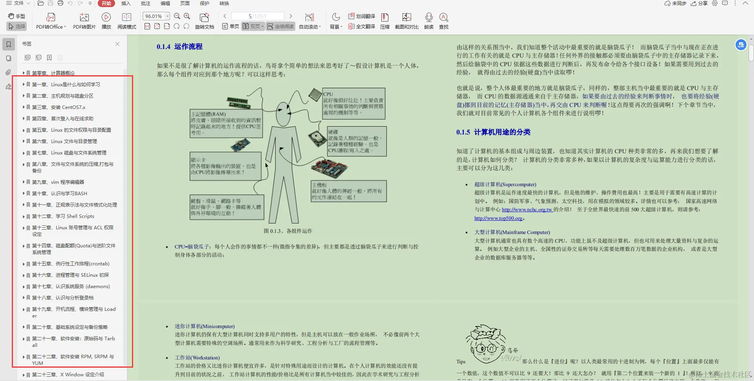Open the 压缩 PDF compression tool
754x381 pixels.
tap(384, 21)
